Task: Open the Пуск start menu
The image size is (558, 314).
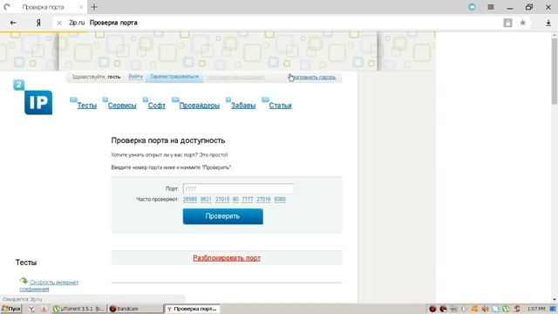Action: [11, 309]
